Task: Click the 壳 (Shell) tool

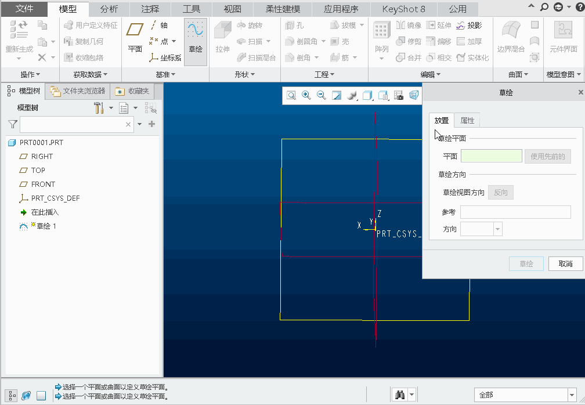Action: 340,41
